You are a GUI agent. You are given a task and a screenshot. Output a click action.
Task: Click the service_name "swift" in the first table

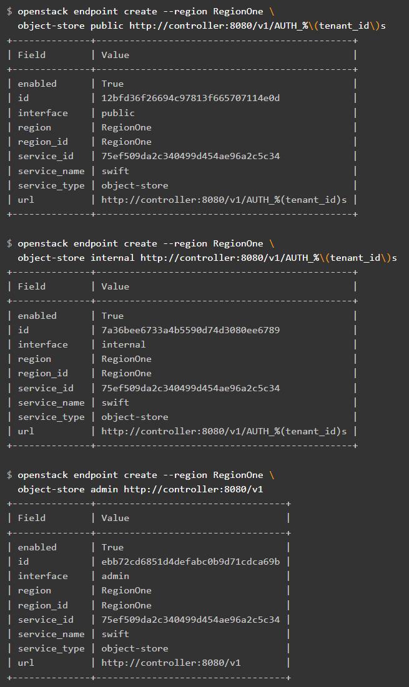point(116,170)
